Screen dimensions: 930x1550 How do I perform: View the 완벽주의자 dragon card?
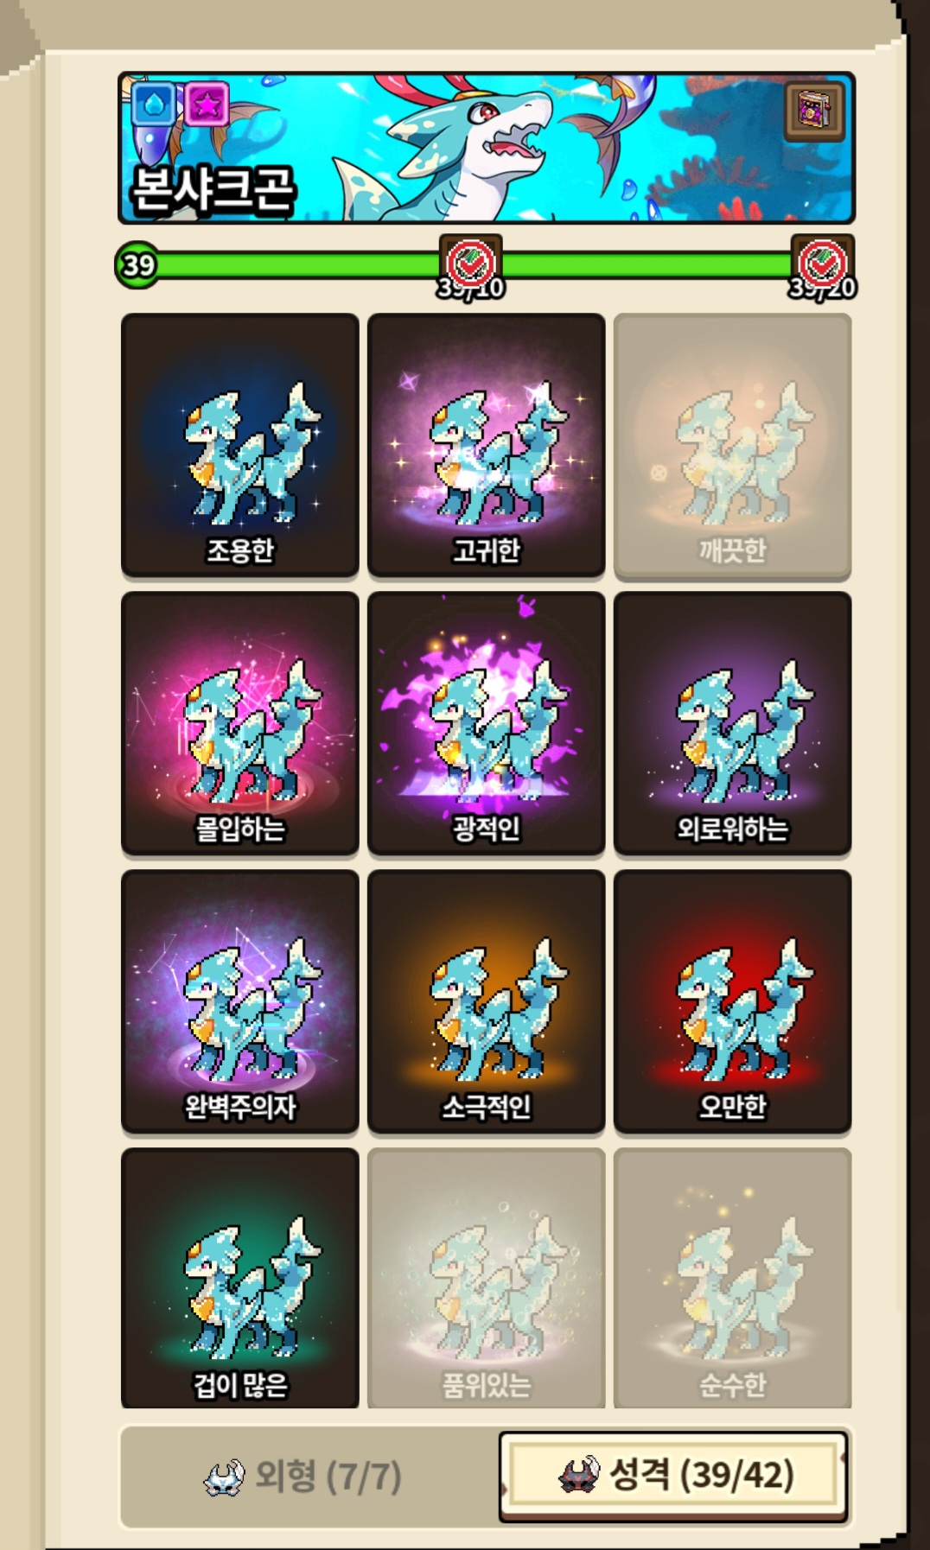point(240,1001)
